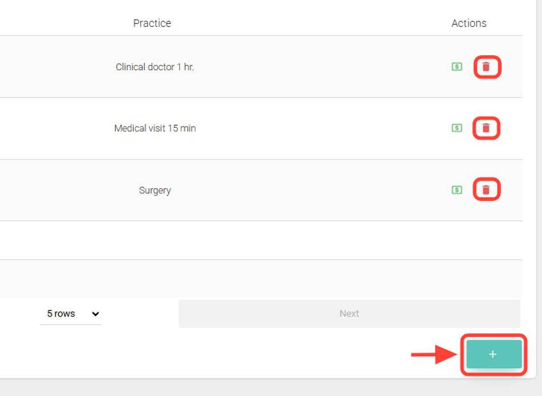Delete the Clinical doctor 1 hr. practice
Screen dimensions: 542x396
[486, 67]
